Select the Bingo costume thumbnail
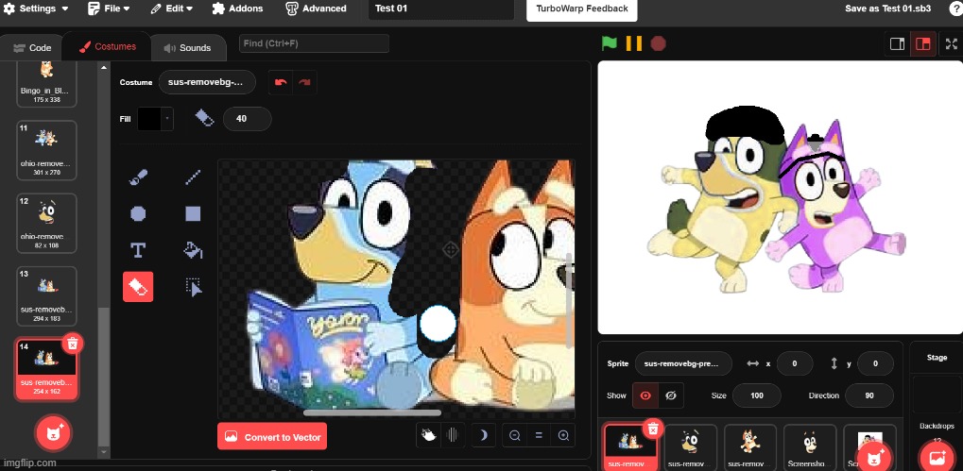This screenshot has height=471, width=963. tap(46, 83)
